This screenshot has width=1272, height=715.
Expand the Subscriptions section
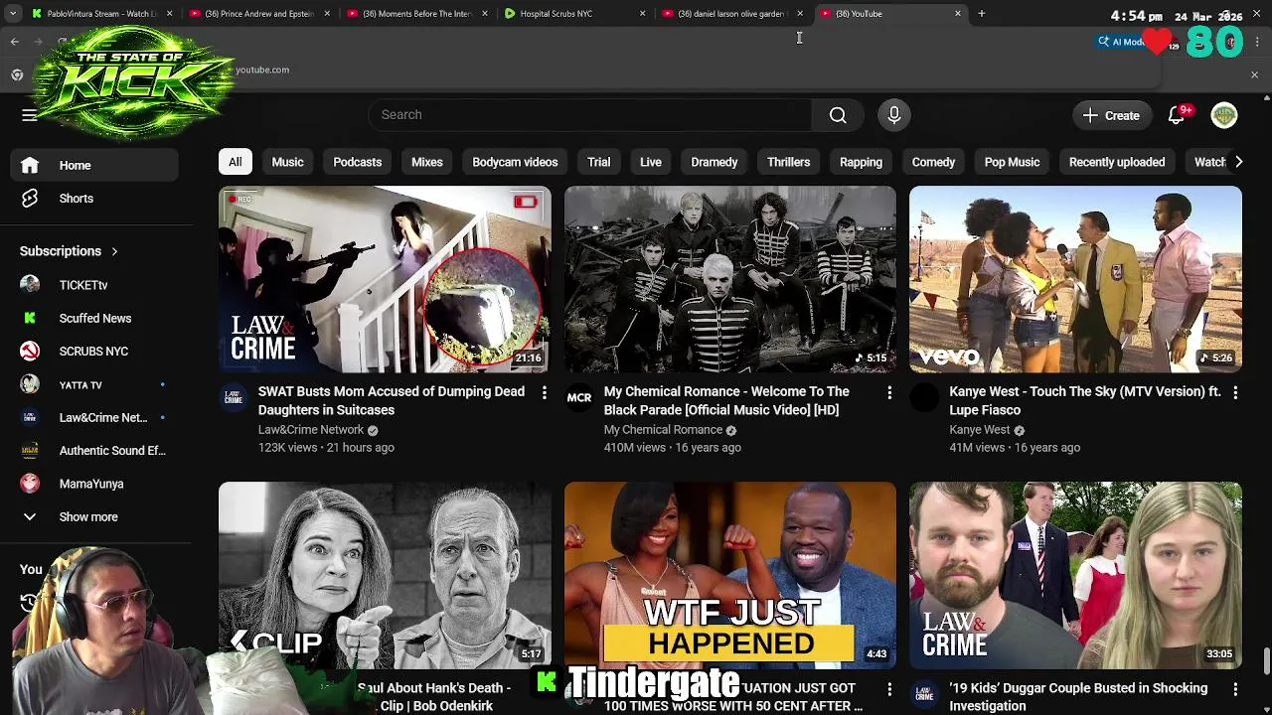(x=70, y=251)
